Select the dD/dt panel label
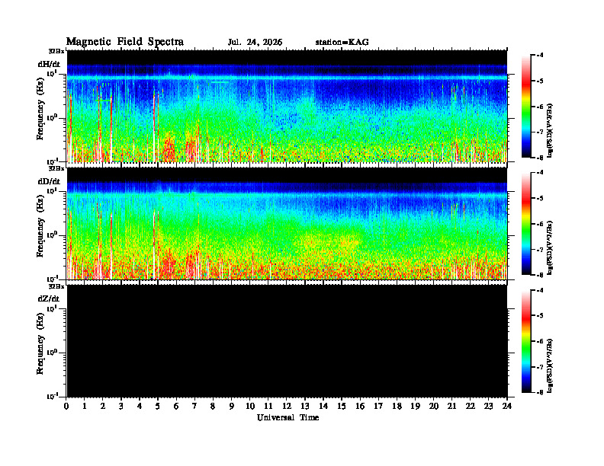 click(x=49, y=181)
